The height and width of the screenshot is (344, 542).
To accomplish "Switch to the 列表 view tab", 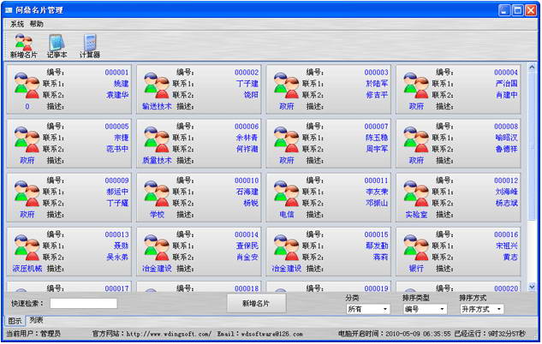I will click(36, 320).
